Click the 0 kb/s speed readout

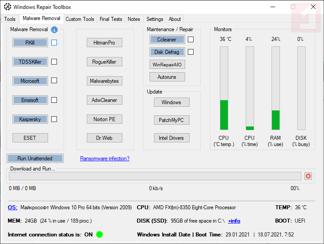156,188
